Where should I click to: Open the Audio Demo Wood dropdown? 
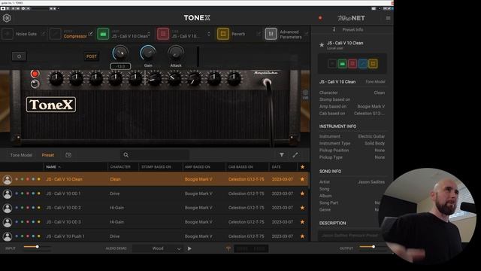coord(158,248)
